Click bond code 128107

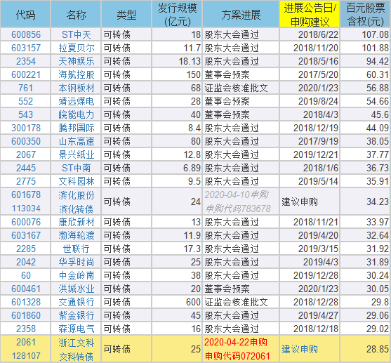point(26,356)
